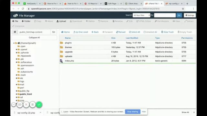The image size is (207, 116).
Task: Click the Move toolbar button
Action: click(x=49, y=21)
